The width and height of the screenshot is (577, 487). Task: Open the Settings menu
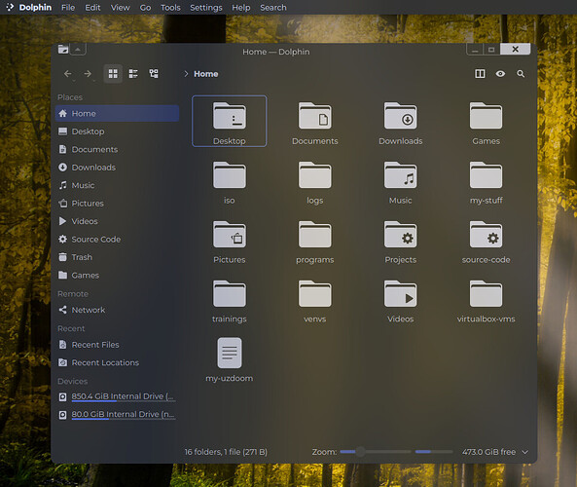tap(206, 8)
